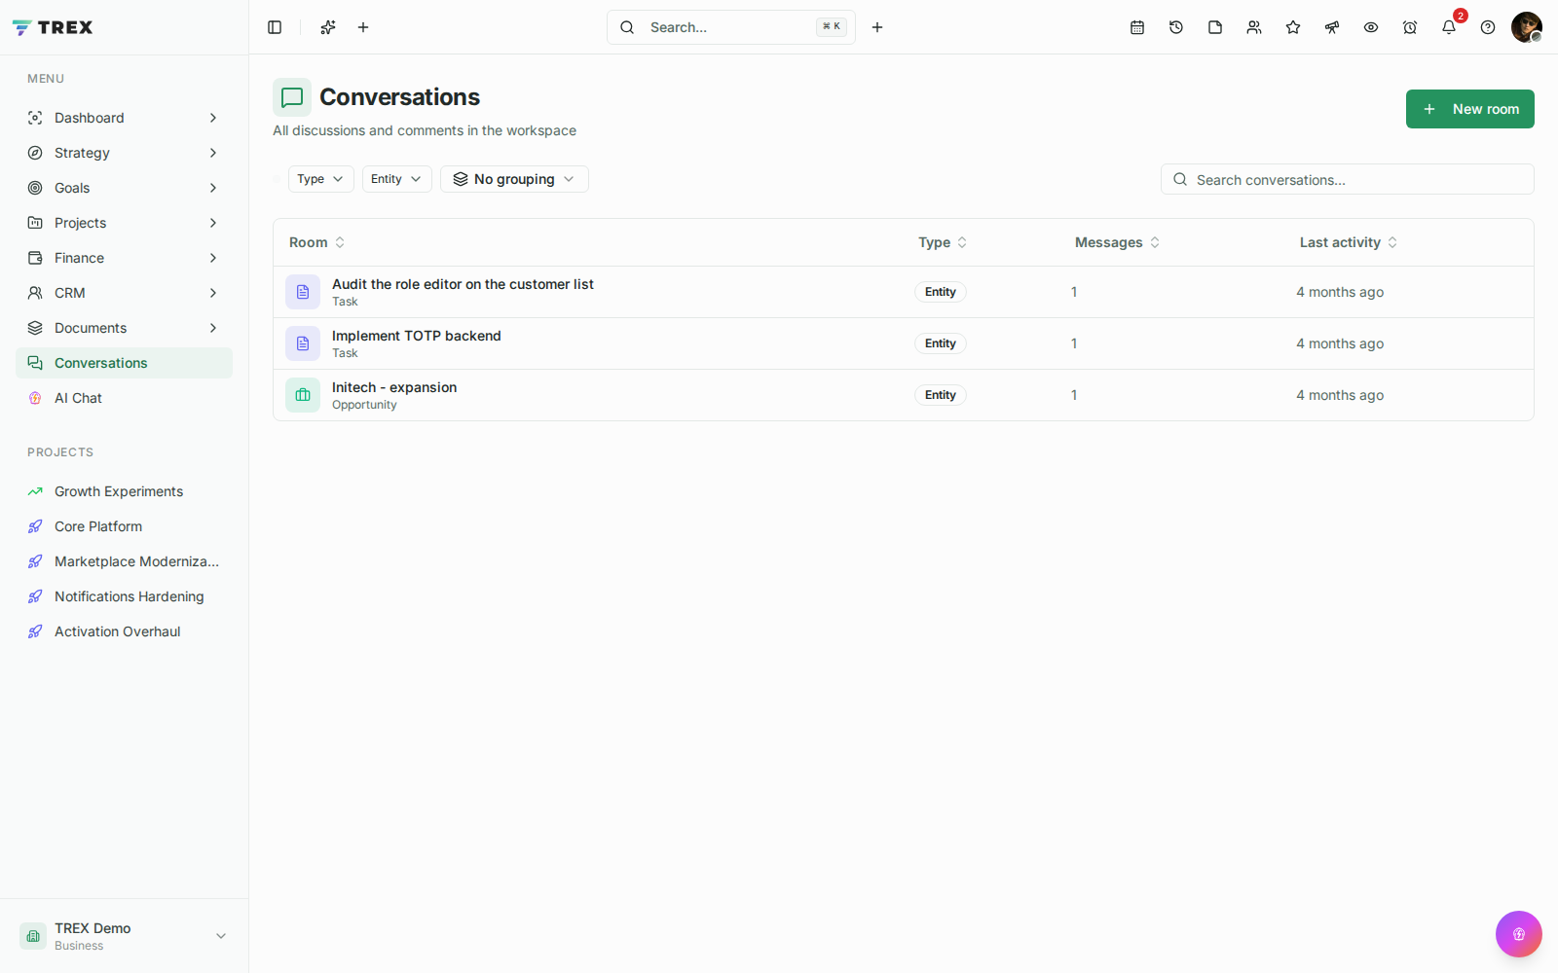The height and width of the screenshot is (973, 1558).
Task: Open Strategy in the sidebar menu
Action: (x=125, y=153)
